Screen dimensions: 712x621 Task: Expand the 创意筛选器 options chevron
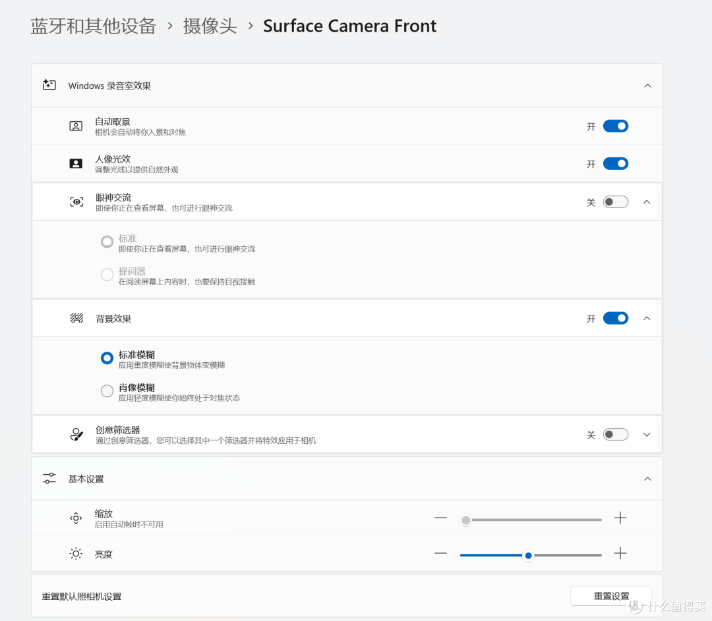[x=647, y=435]
